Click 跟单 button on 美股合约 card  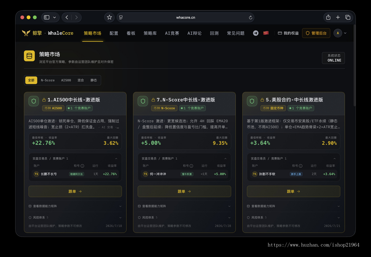coord(293,191)
